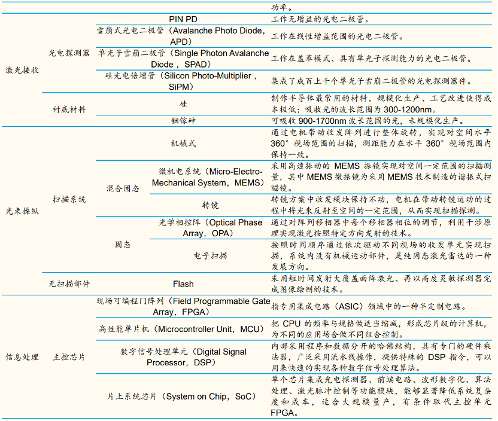The image size is (498, 421).
Task: Select the System on Chip SoC cell
Action: 183,396
